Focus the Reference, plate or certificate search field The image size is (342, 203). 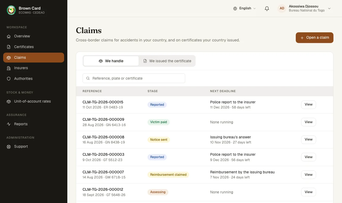coord(134,78)
